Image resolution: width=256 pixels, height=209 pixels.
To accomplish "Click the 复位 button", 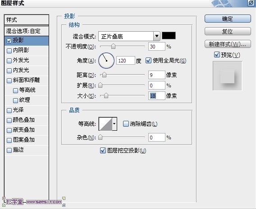I will (228, 31).
